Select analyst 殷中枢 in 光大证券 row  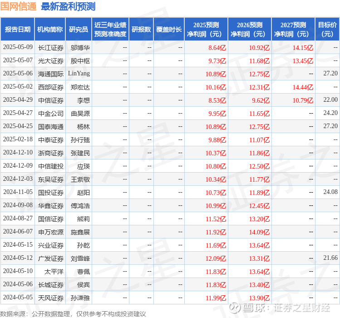[80, 61]
